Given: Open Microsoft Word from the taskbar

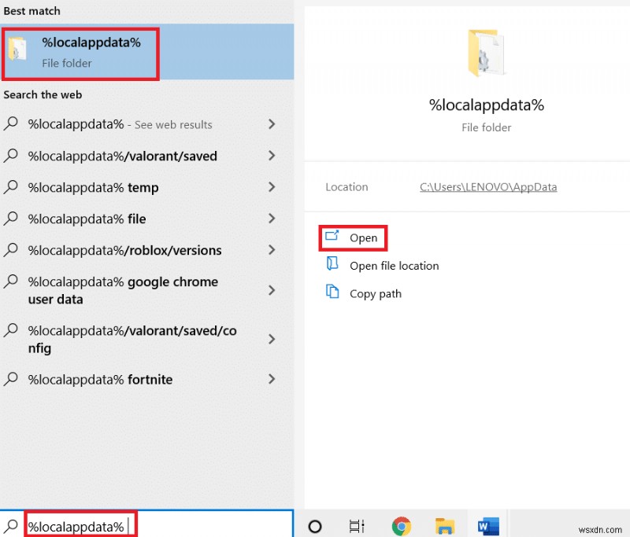Looking at the screenshot, I should pos(488,525).
